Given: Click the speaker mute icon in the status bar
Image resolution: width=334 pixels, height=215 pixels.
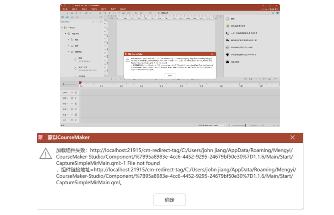Looking at the screenshot, I should [229, 125].
